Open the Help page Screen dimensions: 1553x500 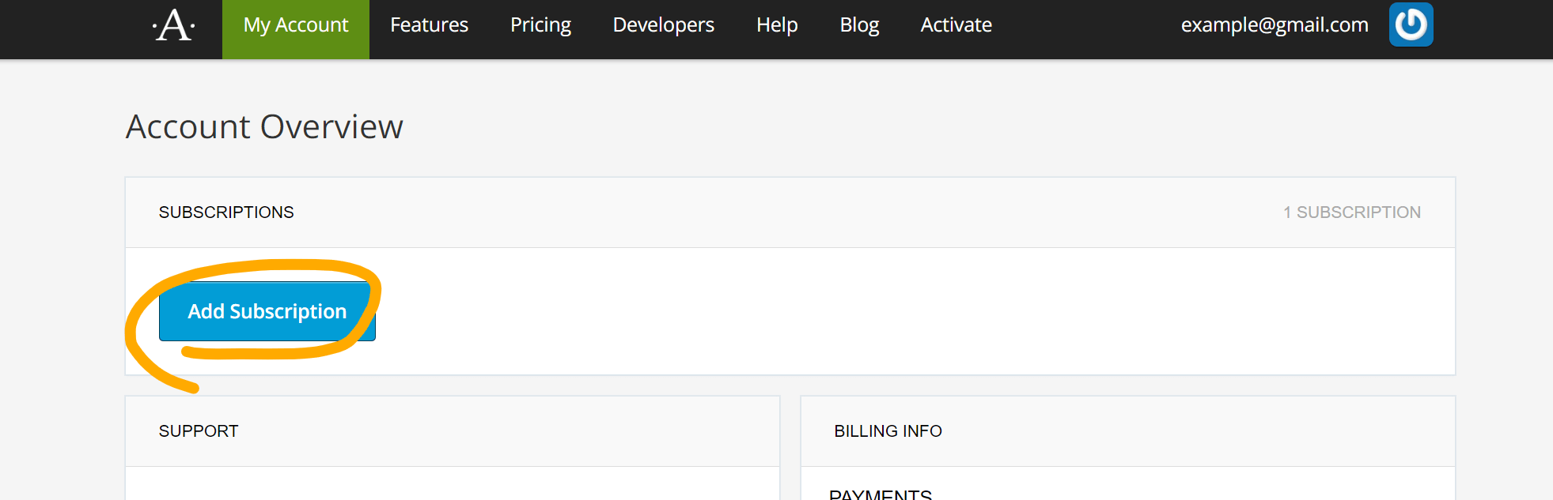776,25
